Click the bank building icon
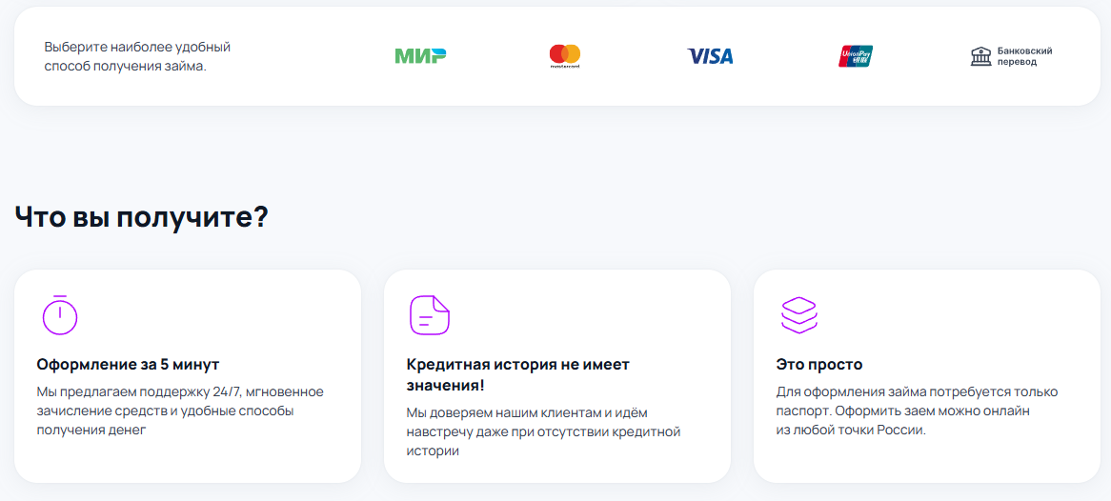This screenshot has width=1111, height=501. point(980,56)
